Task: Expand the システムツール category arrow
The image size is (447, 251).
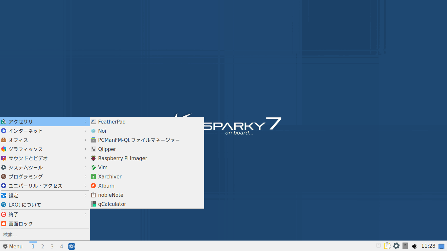Action: pos(85,167)
